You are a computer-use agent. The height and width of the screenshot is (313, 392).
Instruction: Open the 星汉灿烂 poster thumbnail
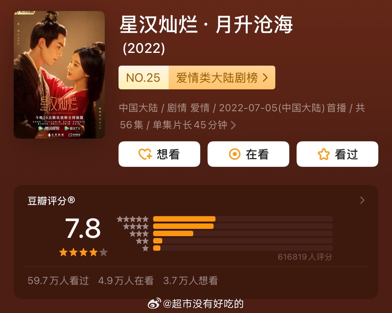tap(59, 75)
